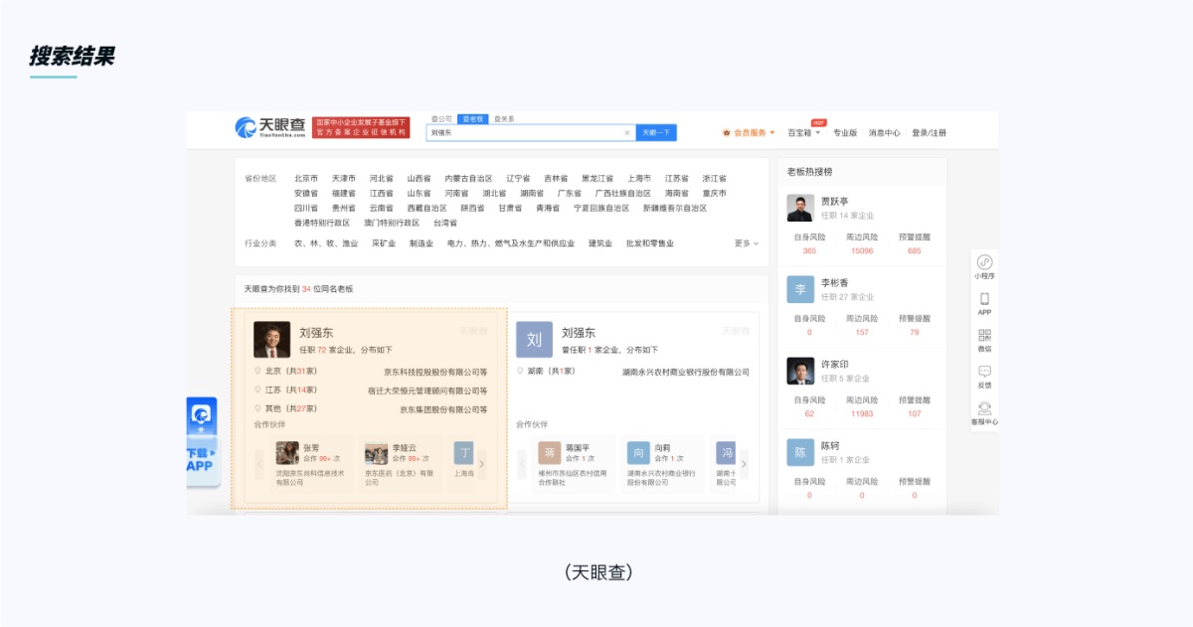Open 李彬香 name in hot search list

coord(835,283)
